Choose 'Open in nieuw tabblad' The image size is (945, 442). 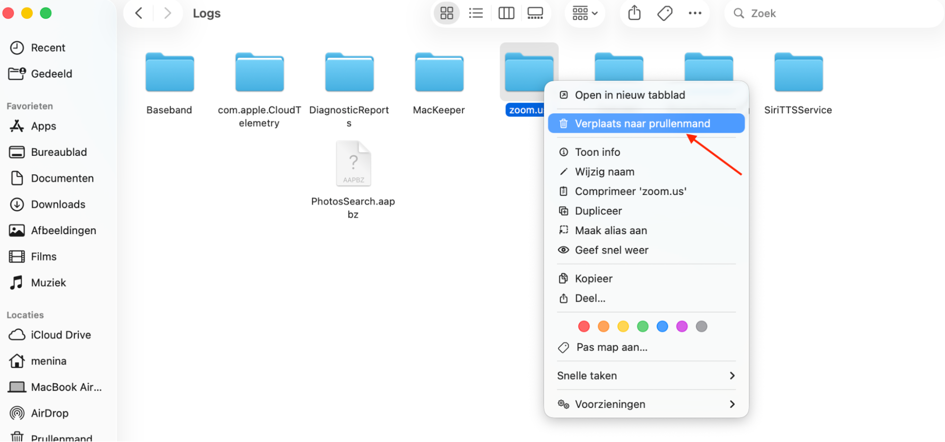pos(630,95)
